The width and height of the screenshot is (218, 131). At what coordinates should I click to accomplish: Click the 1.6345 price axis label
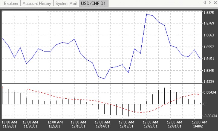pos(209,71)
